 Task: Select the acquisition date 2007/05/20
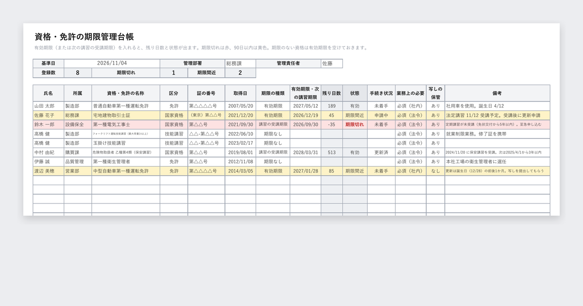coord(240,106)
